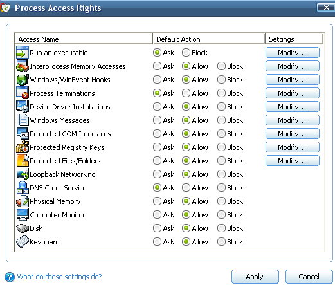This screenshot has width=335, height=285.
Task: Click the Interprocess Memory Accesses icon
Action: pyautogui.click(x=23, y=66)
